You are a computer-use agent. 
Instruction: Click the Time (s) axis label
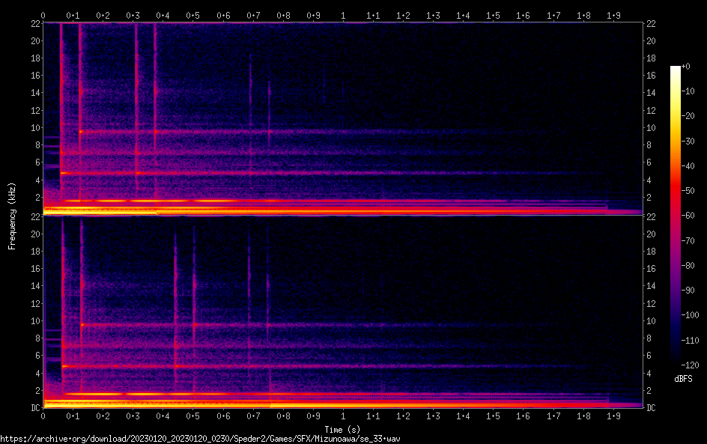tap(343, 429)
